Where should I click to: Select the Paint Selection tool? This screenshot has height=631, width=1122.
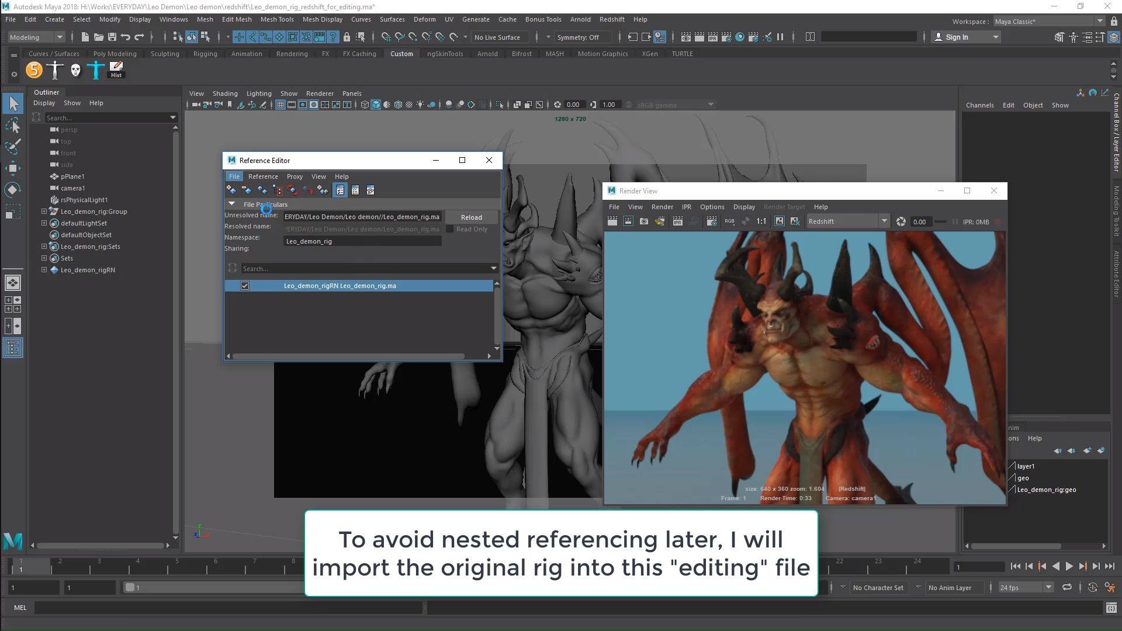pyautogui.click(x=13, y=147)
